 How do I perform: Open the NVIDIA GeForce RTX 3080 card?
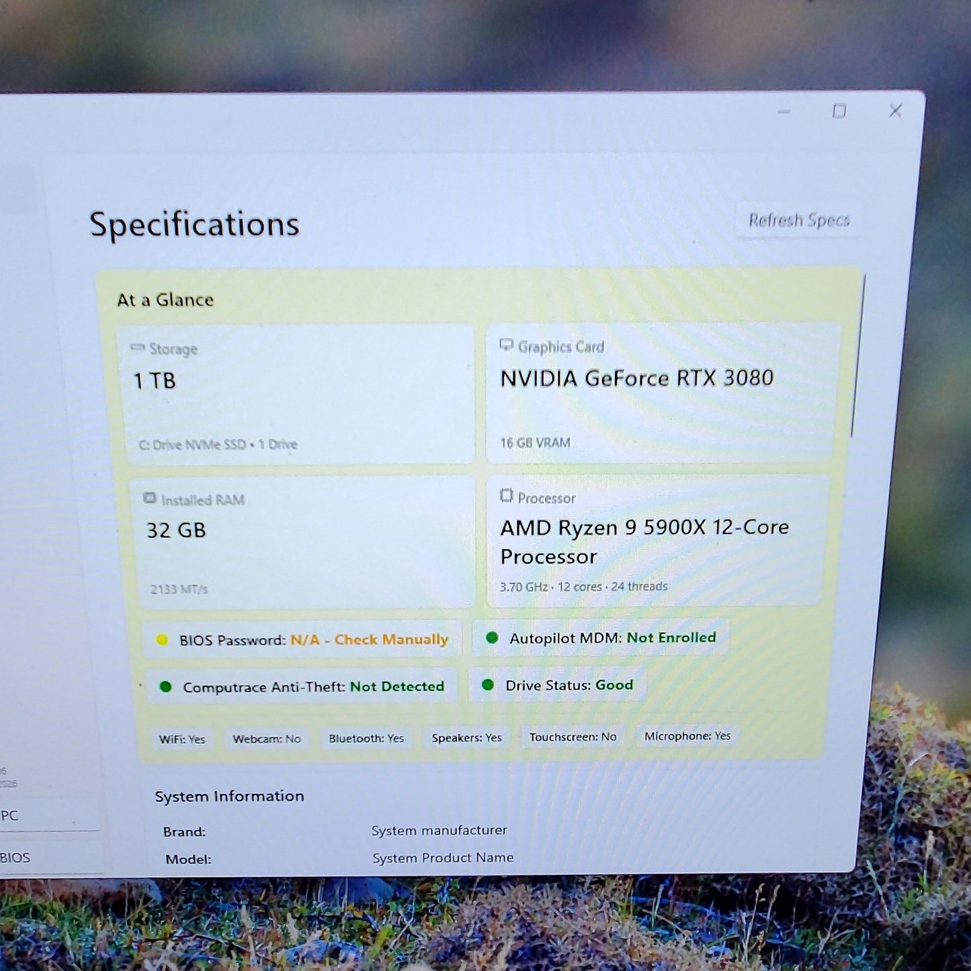pos(663,392)
